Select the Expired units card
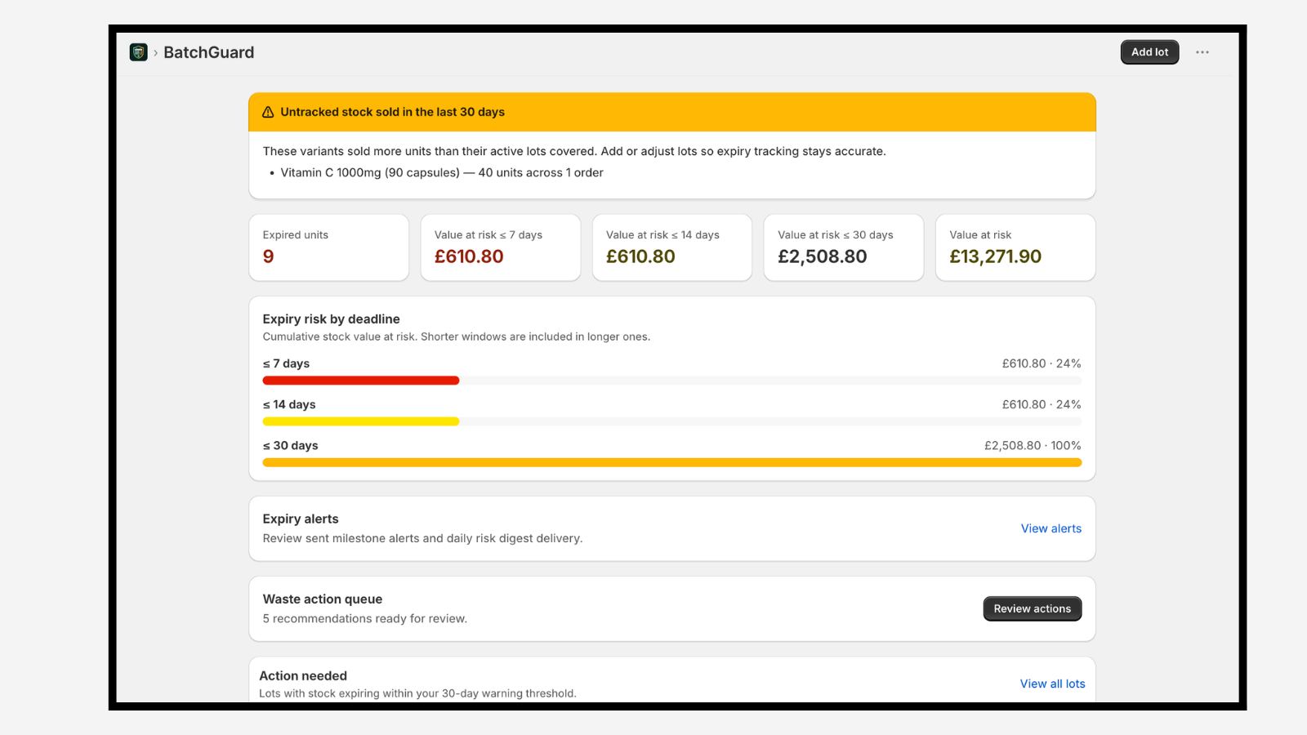Image resolution: width=1307 pixels, height=735 pixels. (328, 247)
